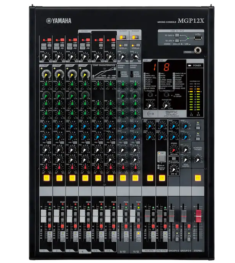The height and width of the screenshot is (263, 235).
Task: Click the channel 1 GAIN knob
Action: (x=46, y=57)
